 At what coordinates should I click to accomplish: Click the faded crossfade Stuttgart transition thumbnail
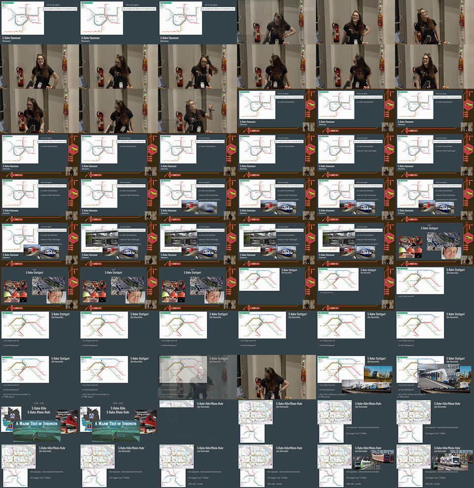197,377
